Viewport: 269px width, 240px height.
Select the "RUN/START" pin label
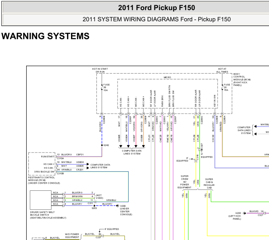(x=47, y=157)
